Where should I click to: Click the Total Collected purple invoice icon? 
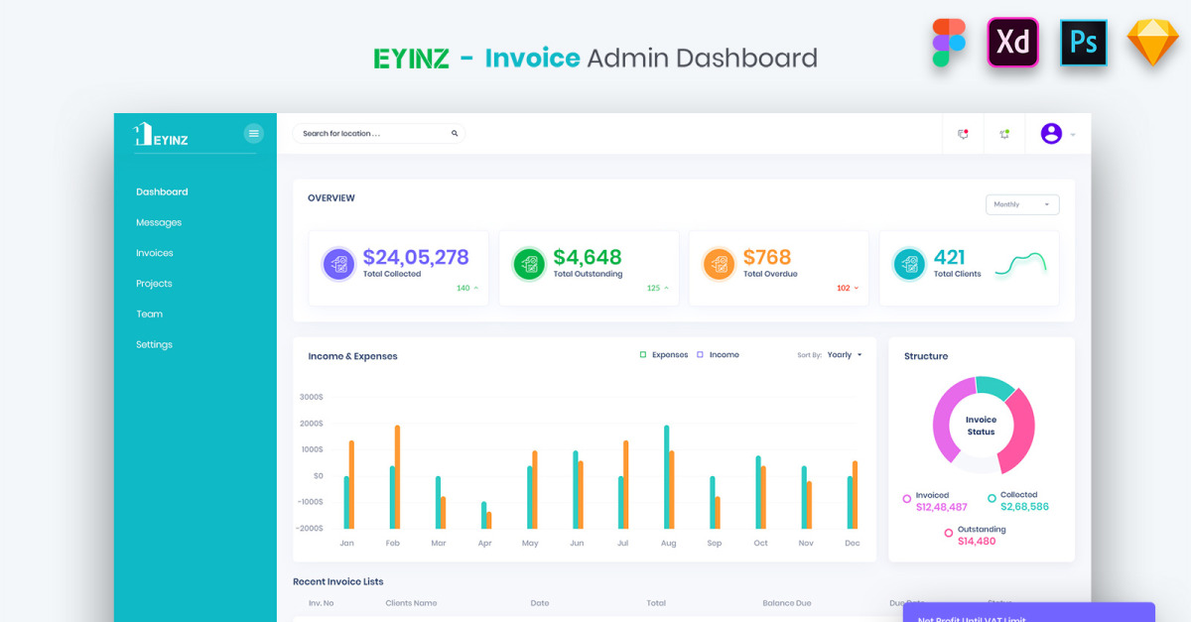339,264
